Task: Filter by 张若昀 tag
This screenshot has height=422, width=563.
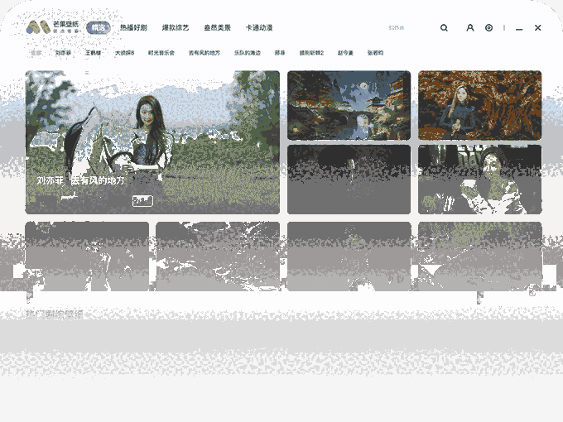Action: coord(375,53)
